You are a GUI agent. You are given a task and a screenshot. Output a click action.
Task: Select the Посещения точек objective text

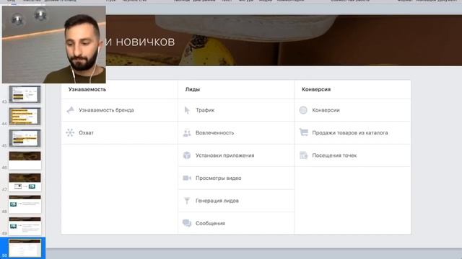(334, 155)
